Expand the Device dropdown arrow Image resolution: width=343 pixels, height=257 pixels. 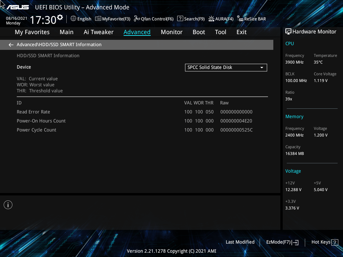pyautogui.click(x=262, y=68)
